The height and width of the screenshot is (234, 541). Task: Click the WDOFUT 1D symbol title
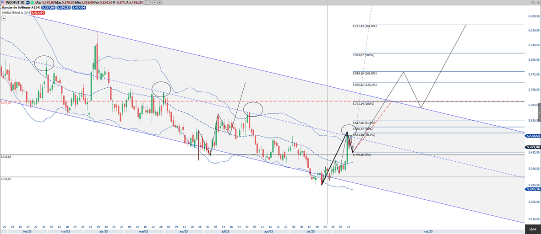[x=15, y=2]
